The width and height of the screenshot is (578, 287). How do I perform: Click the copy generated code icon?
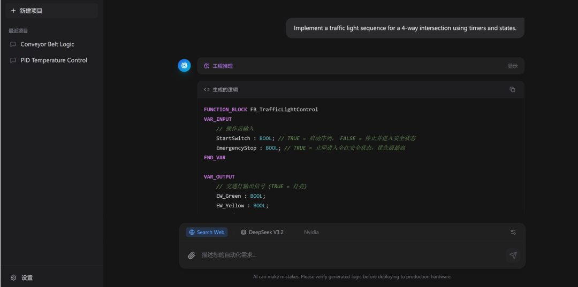(x=512, y=90)
